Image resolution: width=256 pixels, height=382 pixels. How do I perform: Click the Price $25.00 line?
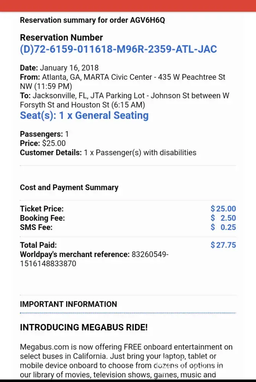[x=43, y=143]
